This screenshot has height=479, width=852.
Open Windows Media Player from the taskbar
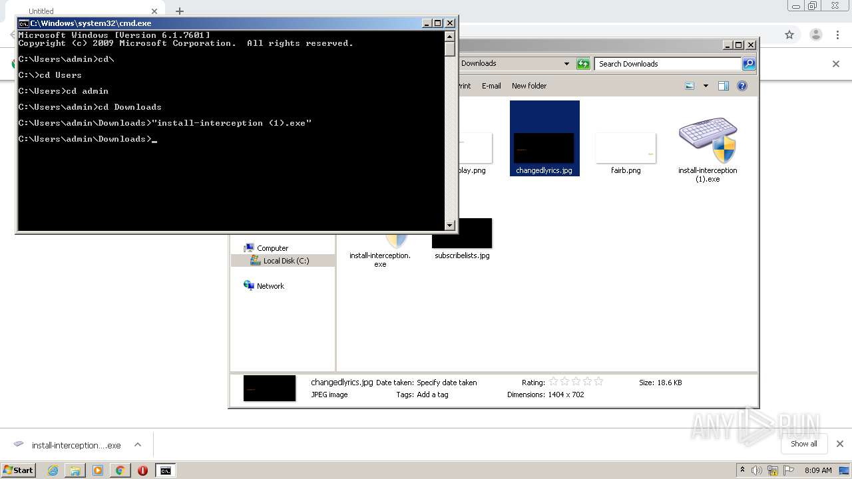98,470
